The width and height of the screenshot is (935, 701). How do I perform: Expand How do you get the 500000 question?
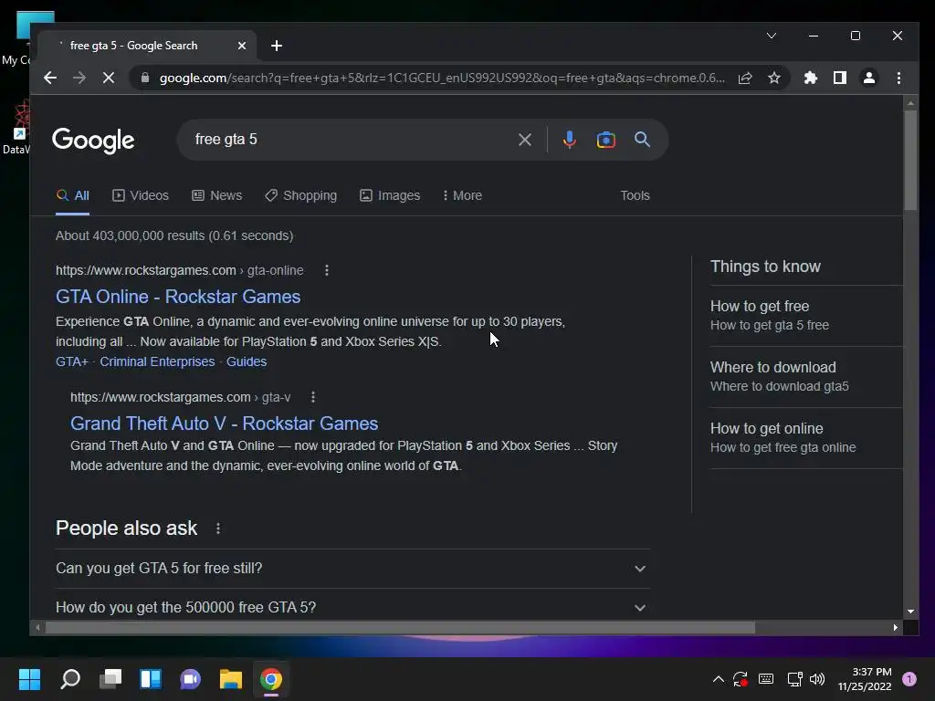[352, 607]
